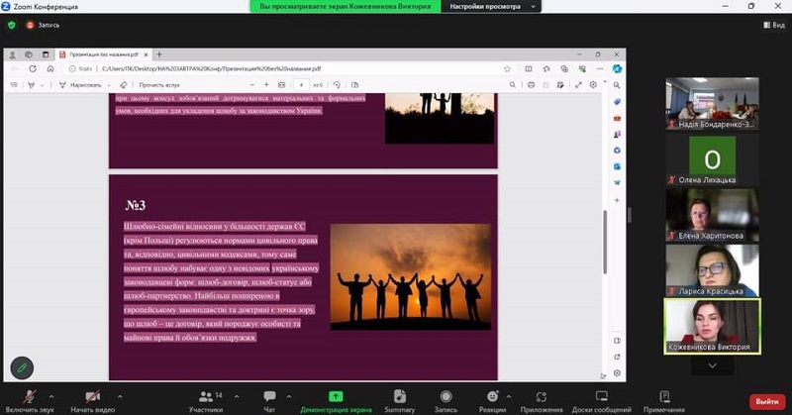Expand audio options arrow next to microphone
This screenshot has width=792, height=415.
pyautogui.click(x=50, y=395)
